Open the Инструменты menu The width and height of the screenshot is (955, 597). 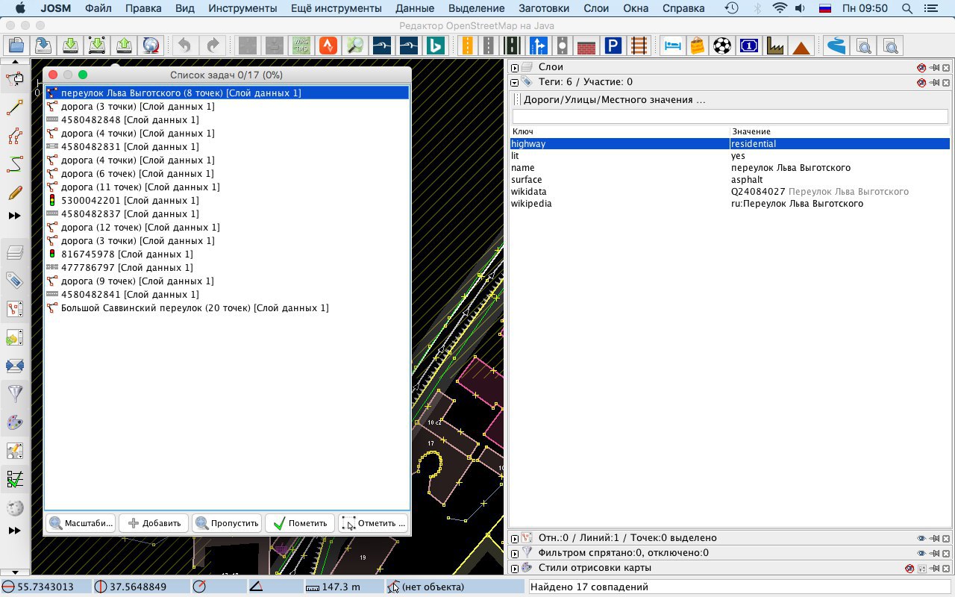242,8
